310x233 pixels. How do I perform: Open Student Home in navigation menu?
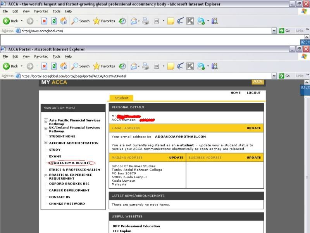[62, 136]
